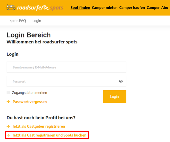Click into the Passwort input field

click(x=62, y=81)
